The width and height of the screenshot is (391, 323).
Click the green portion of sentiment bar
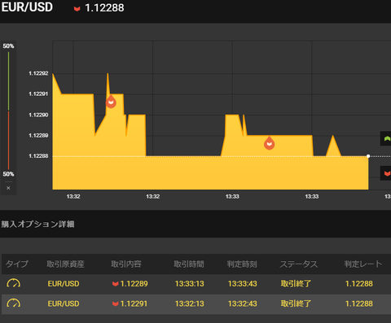click(8, 81)
